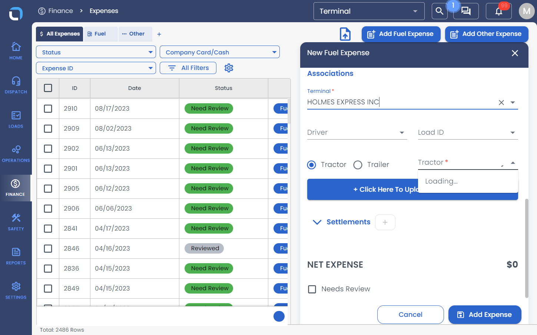Click the Add Fuel Expense button

(x=401, y=34)
